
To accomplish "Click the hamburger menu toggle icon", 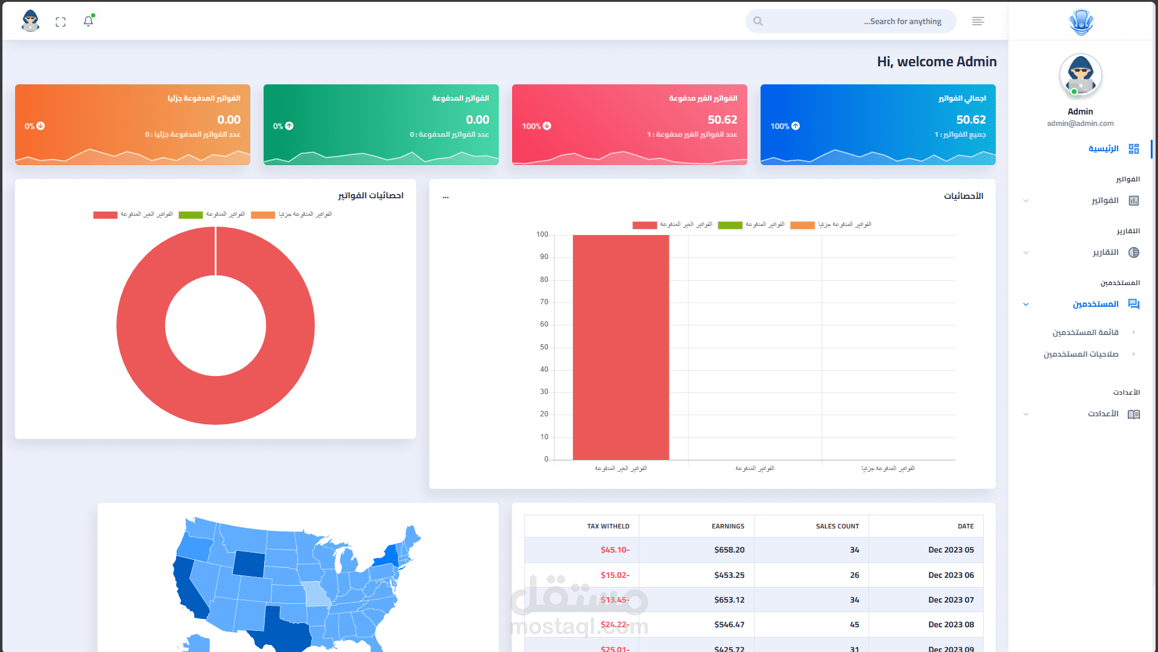I will point(978,21).
